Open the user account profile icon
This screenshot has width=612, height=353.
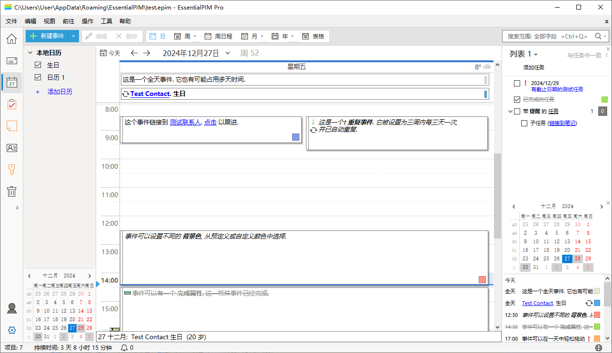point(12,308)
